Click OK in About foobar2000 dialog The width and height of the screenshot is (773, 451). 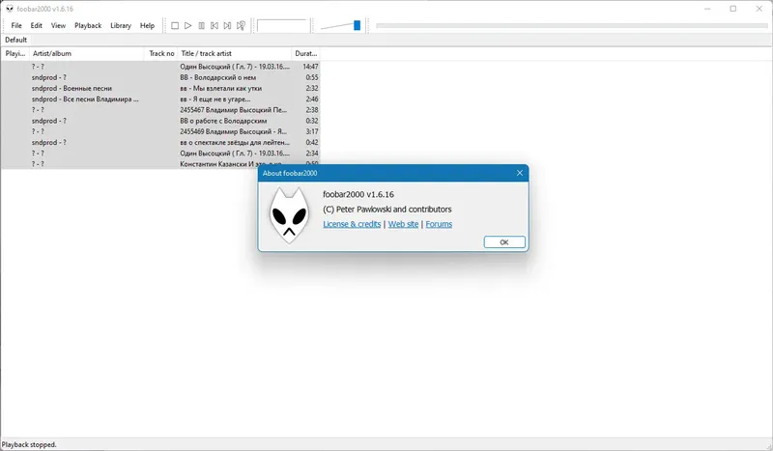coord(504,242)
